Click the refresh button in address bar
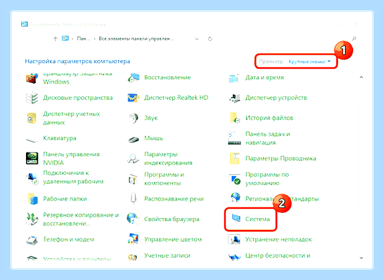This screenshot has height=280, width=384. pos(210,38)
